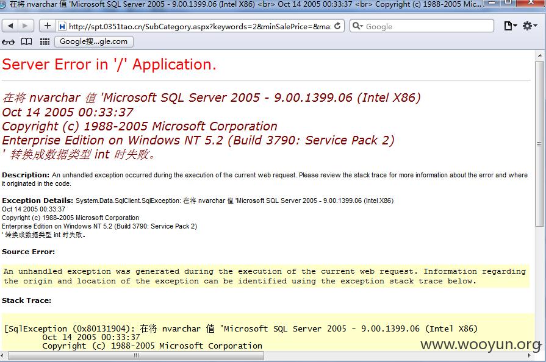Click the "Description:" label

26,175
